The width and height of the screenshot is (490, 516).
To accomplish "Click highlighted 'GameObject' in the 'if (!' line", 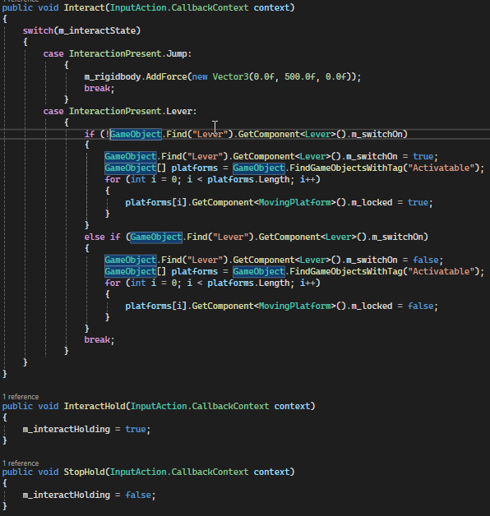I will coord(136,134).
